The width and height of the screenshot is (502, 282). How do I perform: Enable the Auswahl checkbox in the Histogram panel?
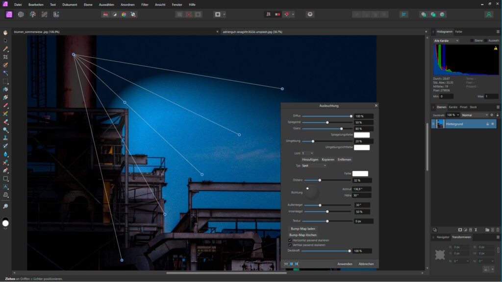click(486, 41)
